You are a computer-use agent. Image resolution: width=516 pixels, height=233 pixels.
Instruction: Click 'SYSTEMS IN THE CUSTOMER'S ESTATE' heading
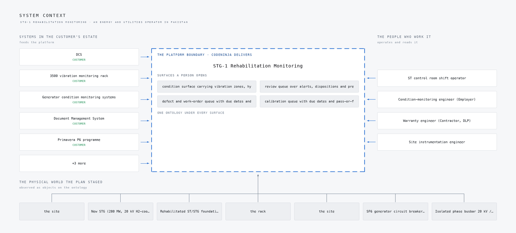58,37
